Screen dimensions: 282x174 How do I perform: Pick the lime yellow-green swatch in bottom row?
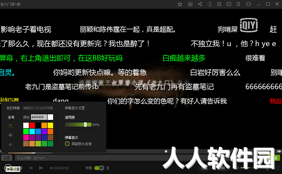pyautogui.click(x=38, y=144)
